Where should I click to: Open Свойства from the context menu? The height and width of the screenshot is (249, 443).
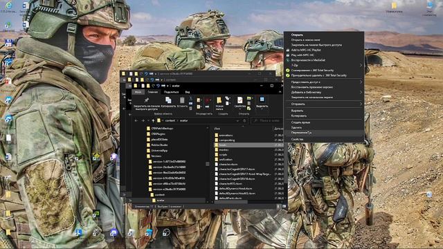coord(297,139)
